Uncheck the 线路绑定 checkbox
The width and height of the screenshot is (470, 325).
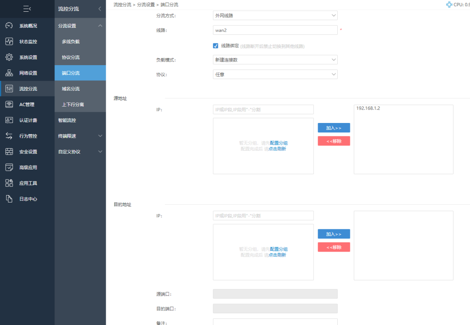pyautogui.click(x=215, y=46)
